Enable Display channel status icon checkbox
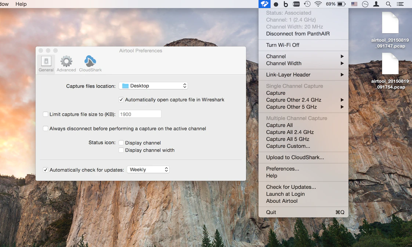Screen dimensions: 412x247 pos(121,143)
